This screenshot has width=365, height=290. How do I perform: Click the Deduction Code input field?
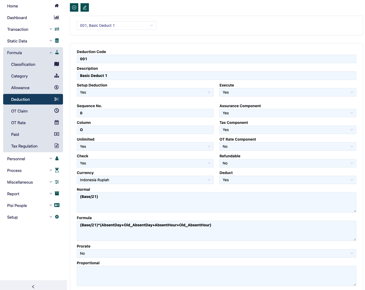click(216, 59)
